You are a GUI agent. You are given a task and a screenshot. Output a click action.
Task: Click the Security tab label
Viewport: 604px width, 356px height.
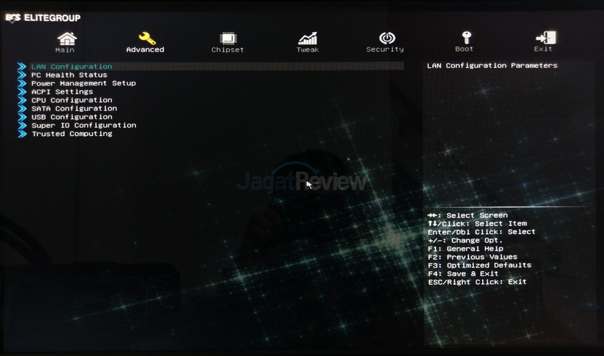click(x=385, y=50)
